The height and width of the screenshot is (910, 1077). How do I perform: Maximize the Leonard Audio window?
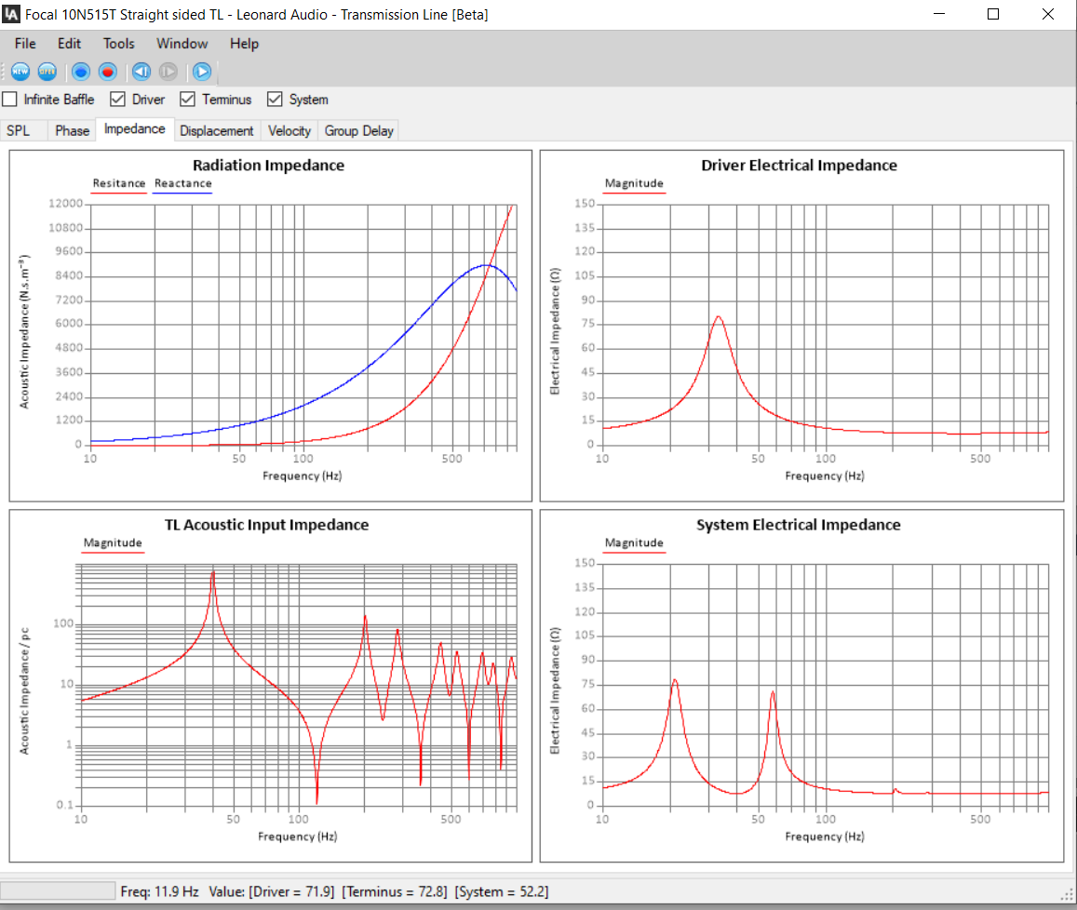click(x=993, y=15)
